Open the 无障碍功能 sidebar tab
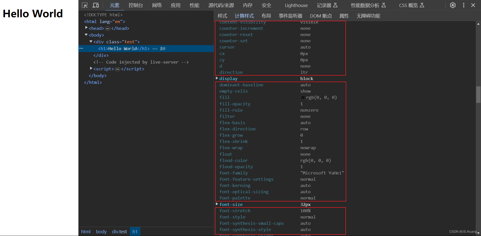Viewport: 481px width, 236px height. click(368, 16)
